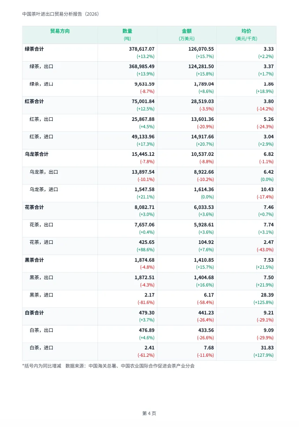Click the 黑茶合计 row label
299x427 pixels.
[x=34, y=260]
